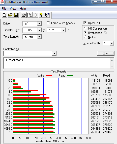Enable the Force Write Access checkbox
This screenshot has height=144, width=117.
(x=48, y=23)
